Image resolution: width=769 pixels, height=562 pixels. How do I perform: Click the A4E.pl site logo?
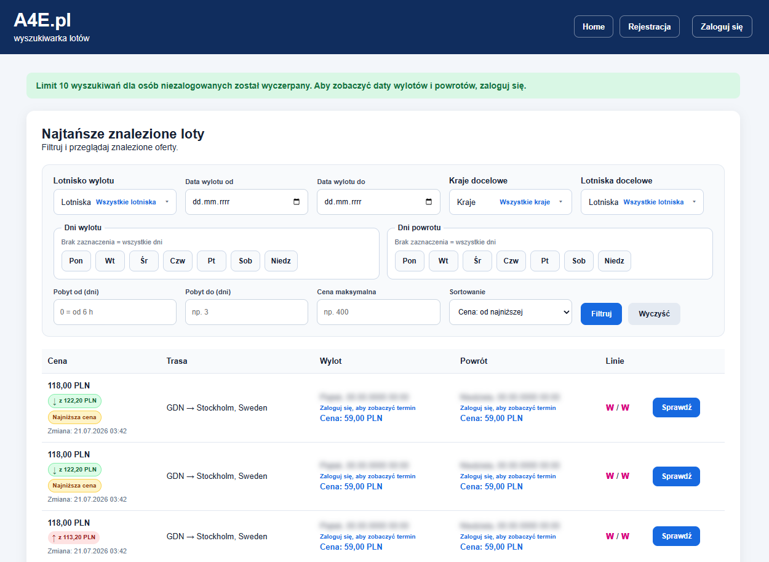click(x=42, y=20)
